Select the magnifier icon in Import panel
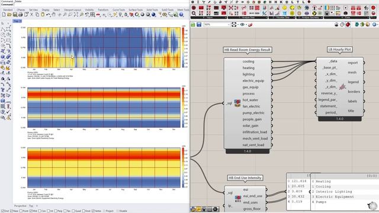This screenshot has height=213, width=379. tap(194, 13)
